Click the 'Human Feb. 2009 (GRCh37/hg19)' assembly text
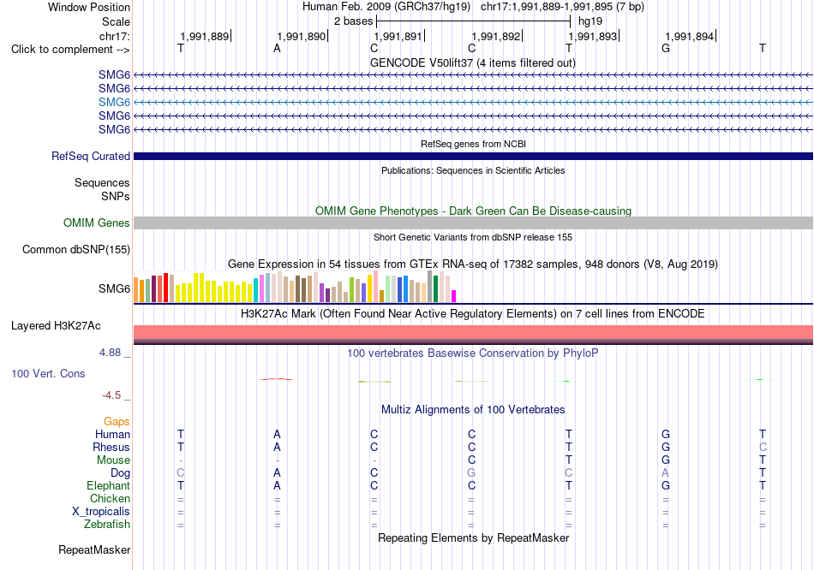This screenshot has height=570, width=814. click(x=386, y=7)
